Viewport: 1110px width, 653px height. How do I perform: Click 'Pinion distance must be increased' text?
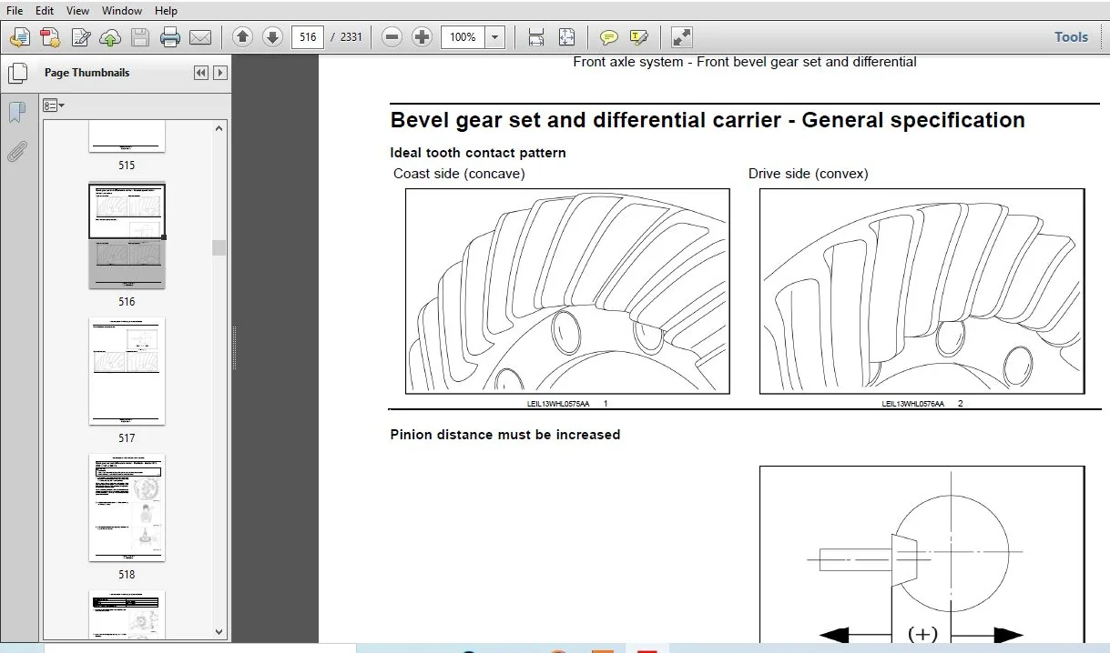point(505,435)
